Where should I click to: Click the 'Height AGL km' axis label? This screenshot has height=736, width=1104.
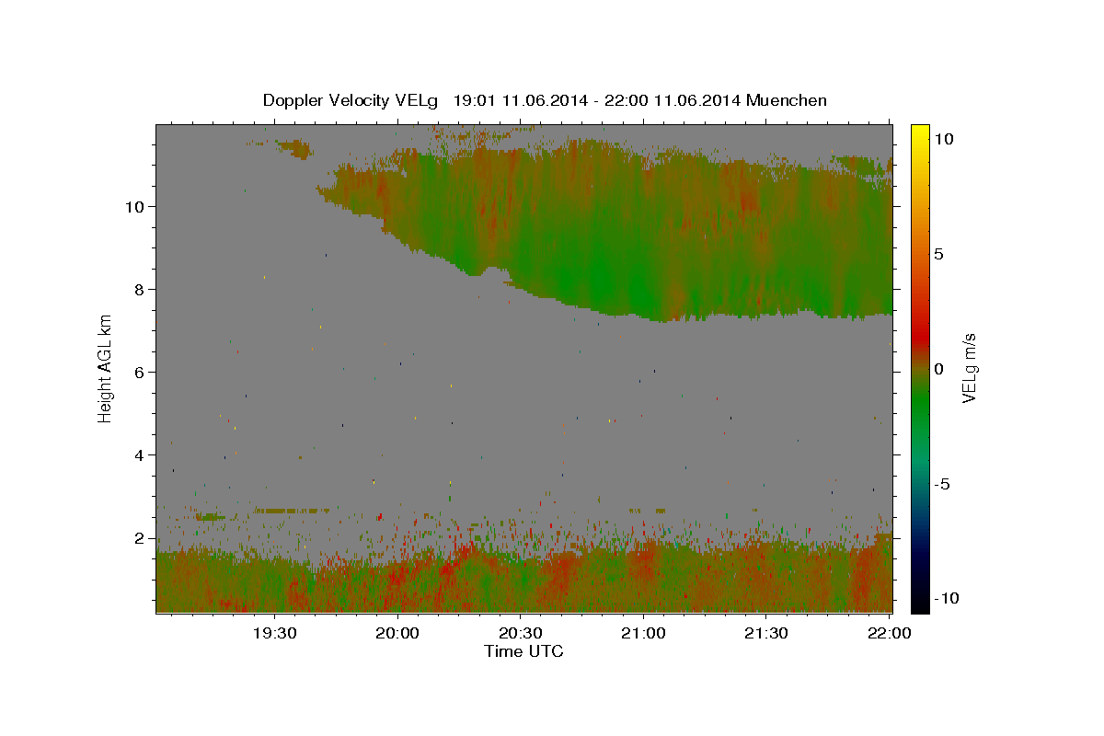(x=106, y=369)
